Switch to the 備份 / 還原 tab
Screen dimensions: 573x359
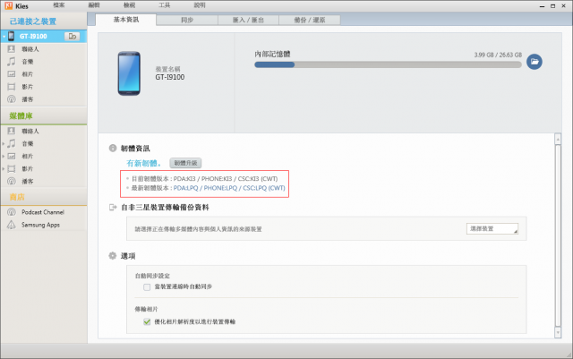(310, 20)
